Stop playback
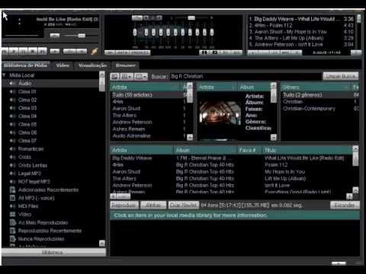 coord(33,52)
